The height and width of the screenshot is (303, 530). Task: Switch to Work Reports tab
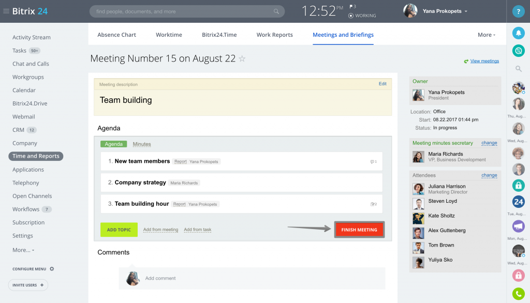[x=274, y=35]
